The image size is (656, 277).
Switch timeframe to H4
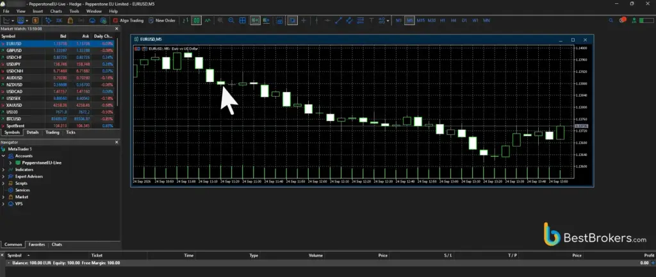click(454, 20)
